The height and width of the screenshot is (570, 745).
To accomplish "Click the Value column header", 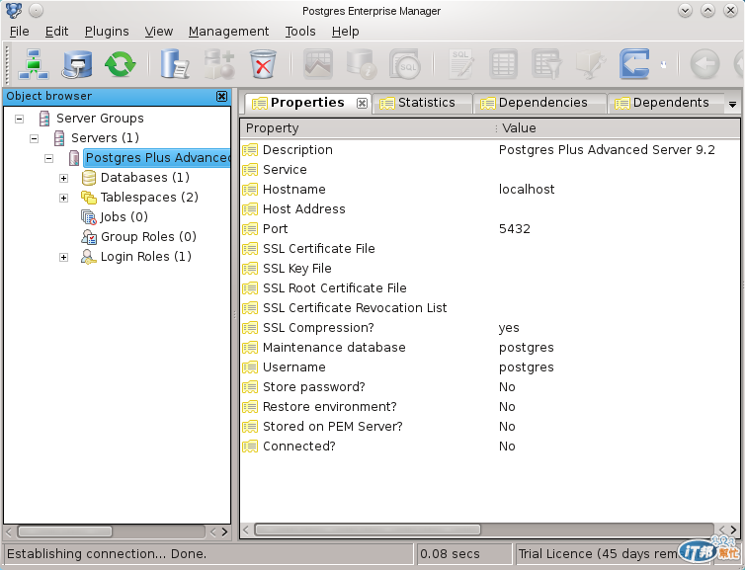I will pos(619,128).
